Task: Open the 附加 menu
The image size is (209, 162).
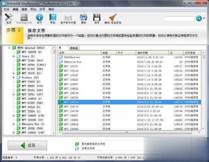Action: [33, 9]
